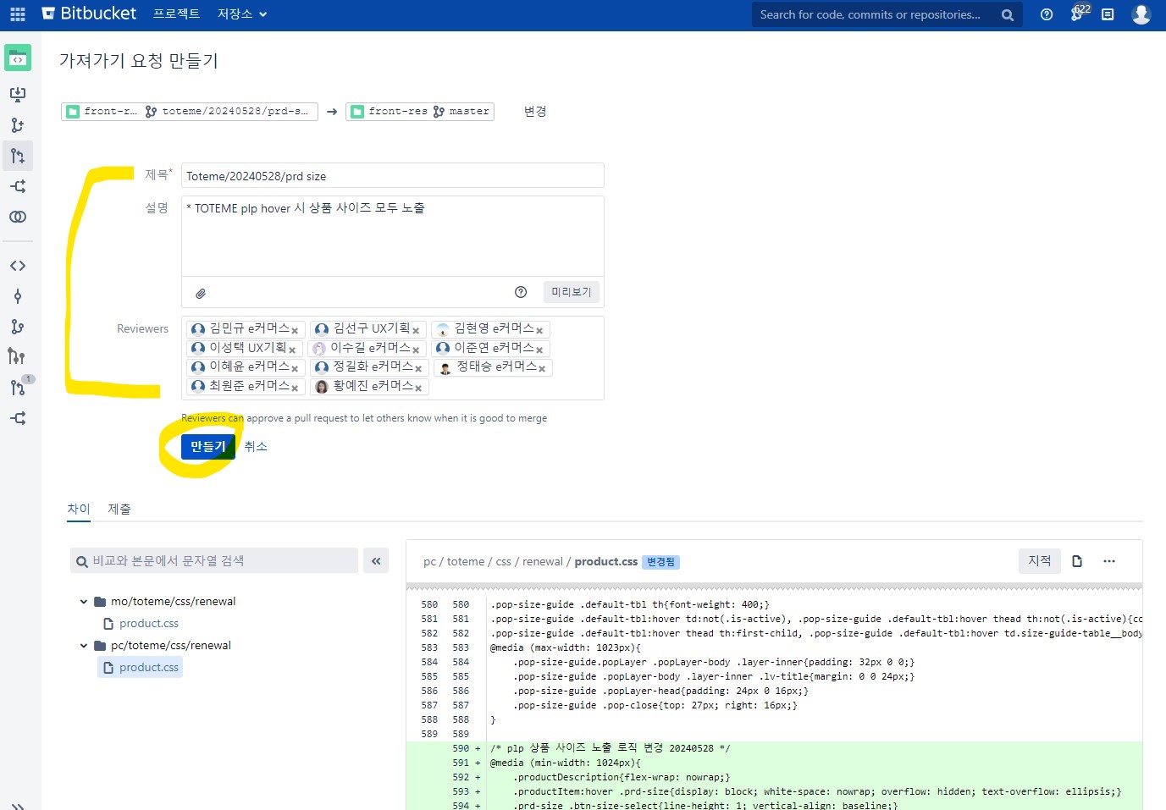Open the clone repository sidebar icon
The image size is (1166, 810).
coord(17,94)
